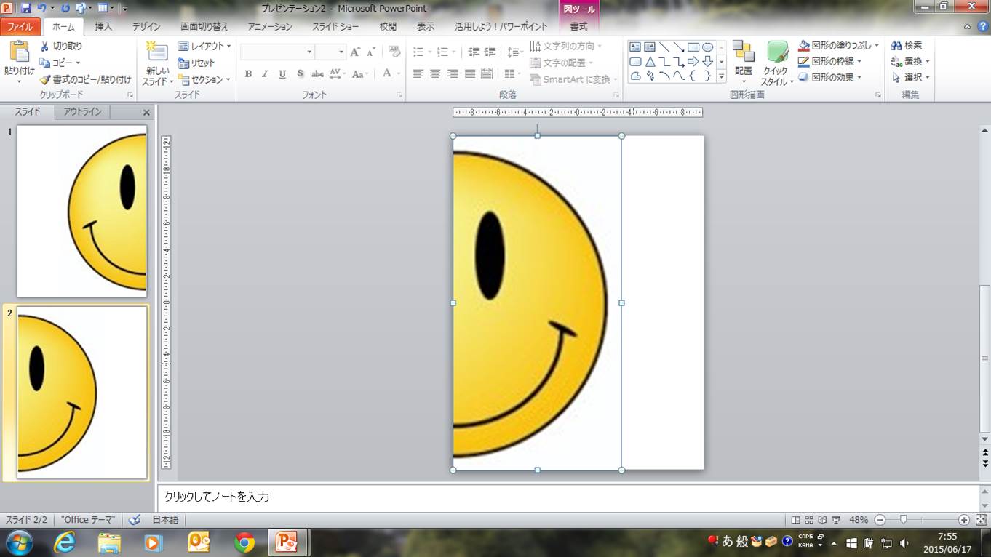Switch to Slide Sorter view in status bar
991x557 pixels.
point(809,520)
